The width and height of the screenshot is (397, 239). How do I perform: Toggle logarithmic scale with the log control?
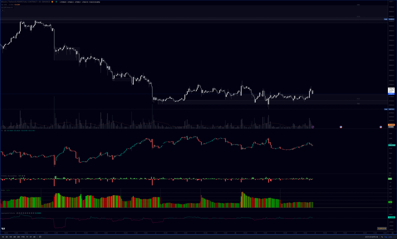pos(386,237)
